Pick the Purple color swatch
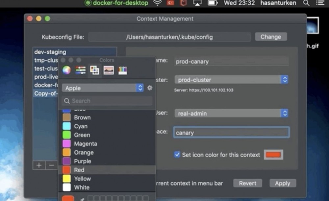 [x=66, y=161]
